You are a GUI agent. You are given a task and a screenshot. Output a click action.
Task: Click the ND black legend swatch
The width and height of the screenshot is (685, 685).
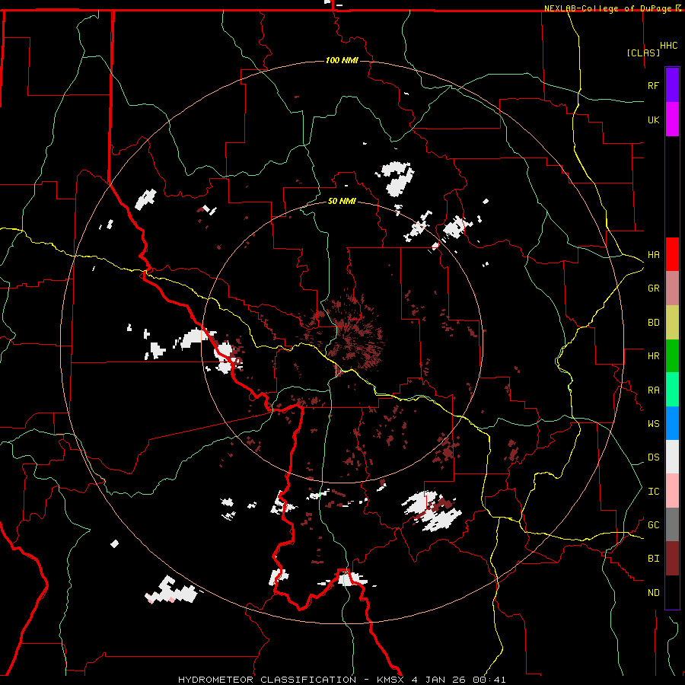[x=672, y=592]
